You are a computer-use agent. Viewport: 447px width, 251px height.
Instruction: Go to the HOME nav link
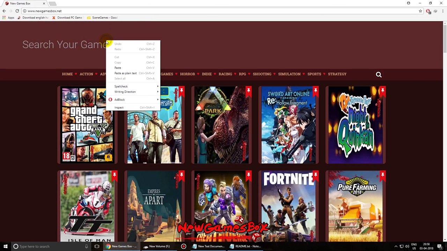(67, 74)
